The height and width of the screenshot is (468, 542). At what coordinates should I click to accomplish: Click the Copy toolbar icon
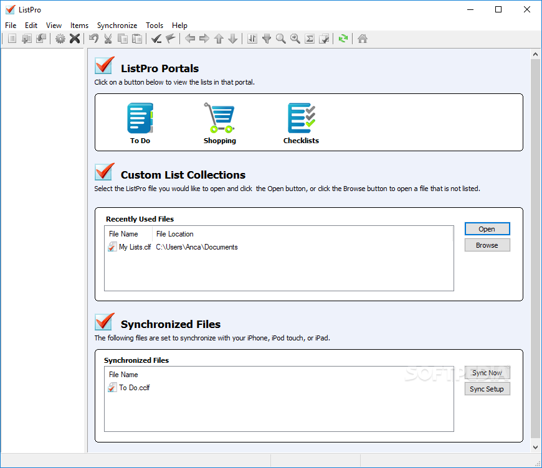pyautogui.click(x=123, y=39)
